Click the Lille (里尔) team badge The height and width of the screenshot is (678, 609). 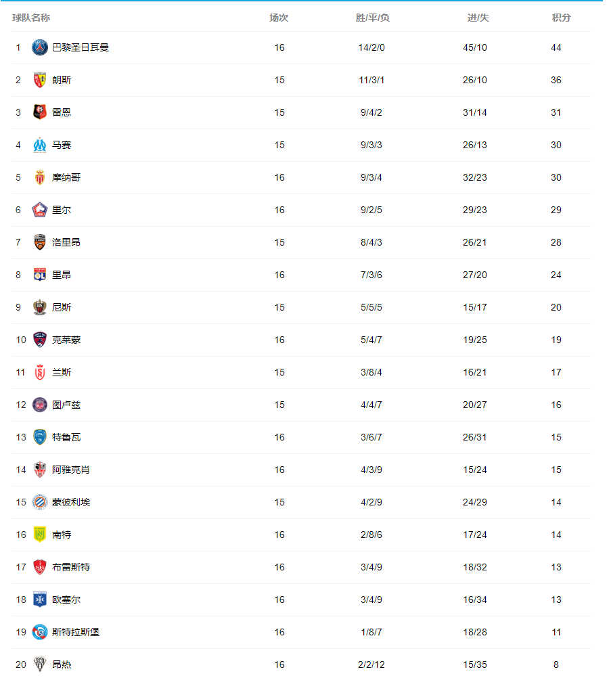(x=40, y=210)
